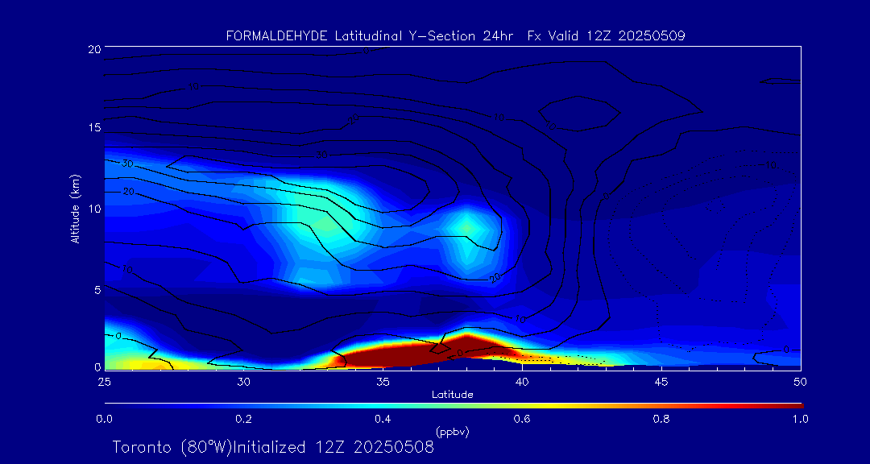
Task: Click color bar label 1.0
Action: coord(800,419)
